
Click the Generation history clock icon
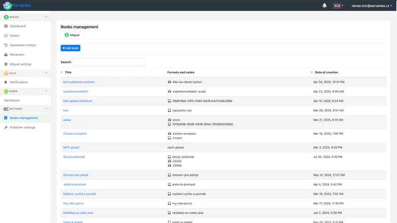[6, 45]
